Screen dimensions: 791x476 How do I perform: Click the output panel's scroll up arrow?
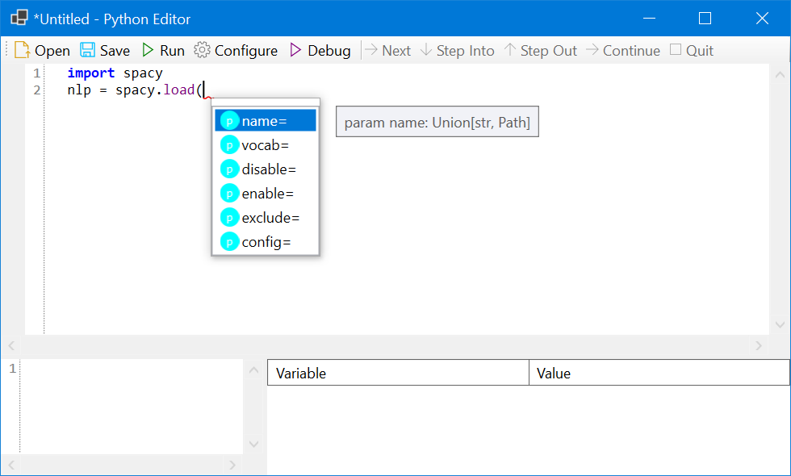pos(253,370)
